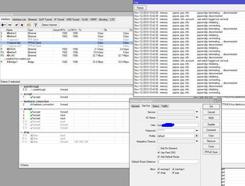This screenshot has width=245, height=186.
Task: Select the 'user admin logged out via local' log entry at 10:42:10
Action: click(189, 19)
